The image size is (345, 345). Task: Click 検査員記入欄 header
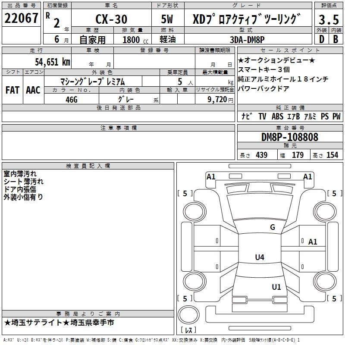88,166
